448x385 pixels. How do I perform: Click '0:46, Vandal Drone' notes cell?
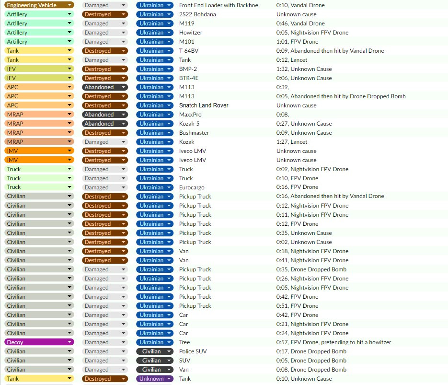(300, 23)
